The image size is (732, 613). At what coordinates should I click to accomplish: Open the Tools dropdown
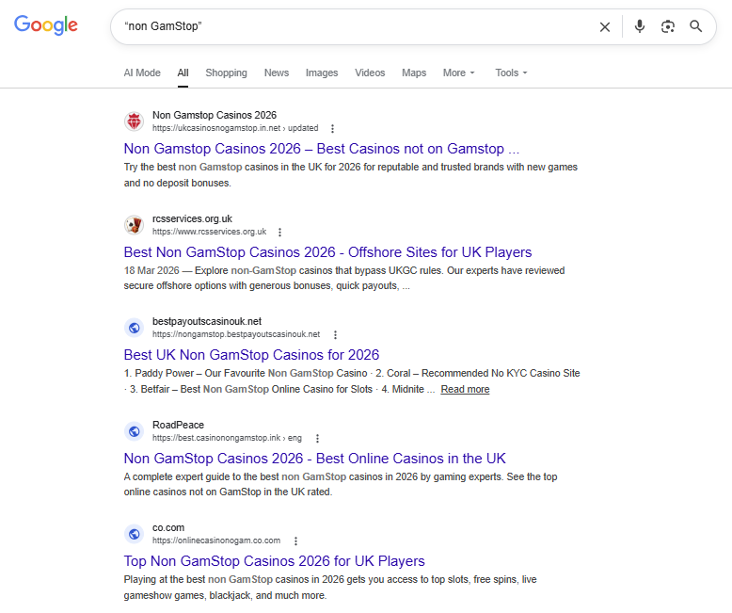pyautogui.click(x=511, y=73)
